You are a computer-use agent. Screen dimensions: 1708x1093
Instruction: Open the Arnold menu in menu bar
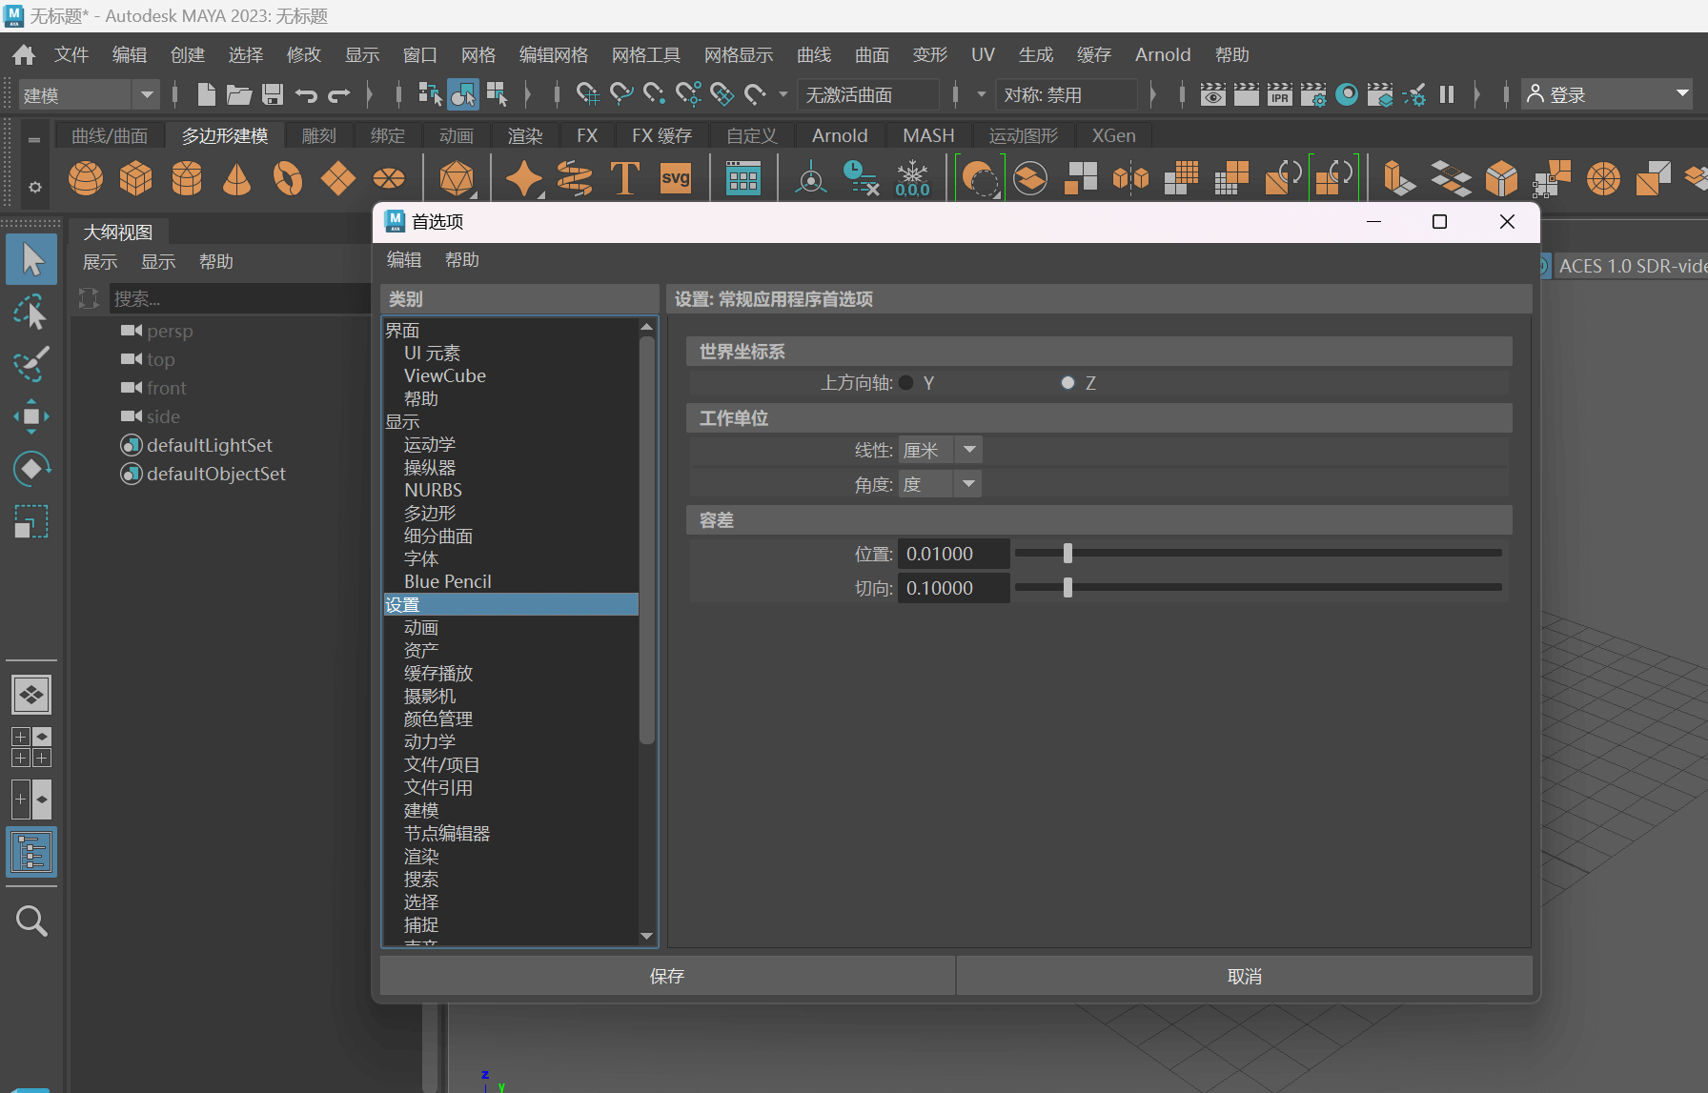[1163, 54]
